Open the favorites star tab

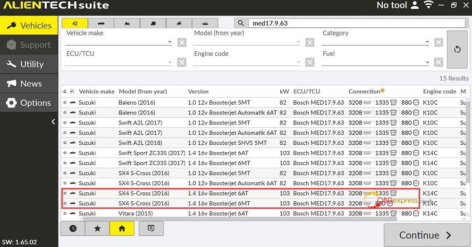97,229
